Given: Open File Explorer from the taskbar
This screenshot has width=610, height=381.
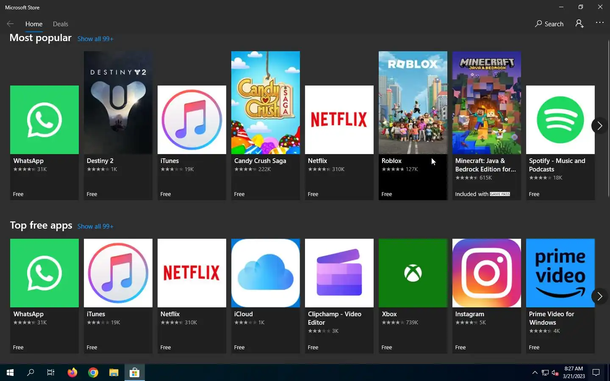Looking at the screenshot, I should 114,373.
